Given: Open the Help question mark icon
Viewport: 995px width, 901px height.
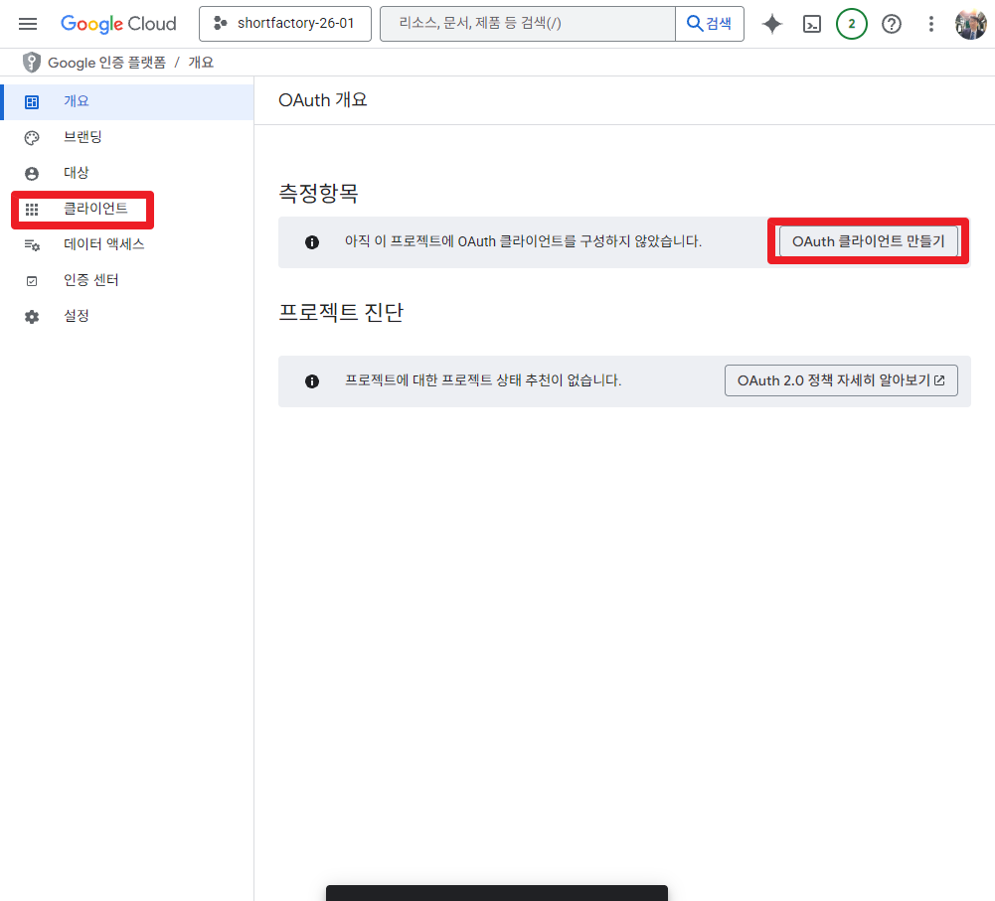Looking at the screenshot, I should pos(892,24).
